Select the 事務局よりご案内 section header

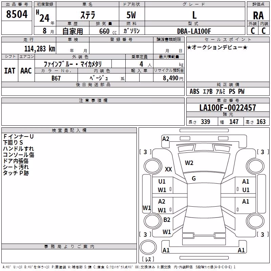[69, 247]
